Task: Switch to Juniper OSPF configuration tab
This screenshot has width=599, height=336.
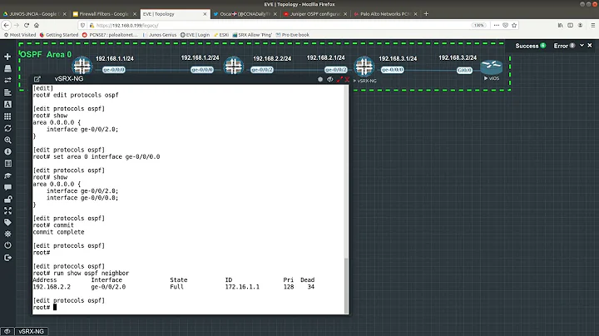Action: click(315, 14)
